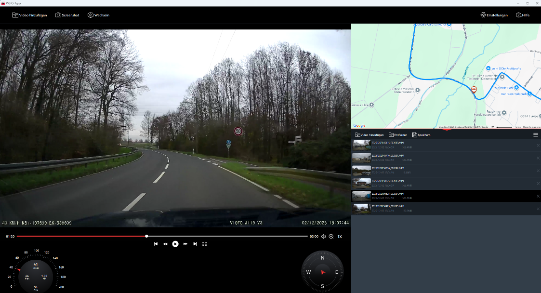Fast forward the video playback
The width and height of the screenshot is (541, 293).
[x=185, y=244]
